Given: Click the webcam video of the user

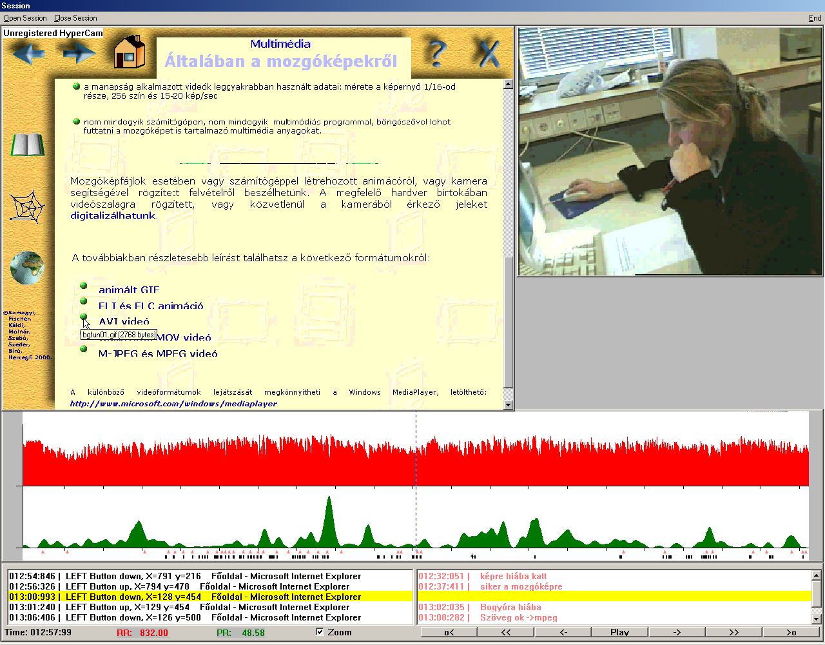Looking at the screenshot, I should point(670,152).
